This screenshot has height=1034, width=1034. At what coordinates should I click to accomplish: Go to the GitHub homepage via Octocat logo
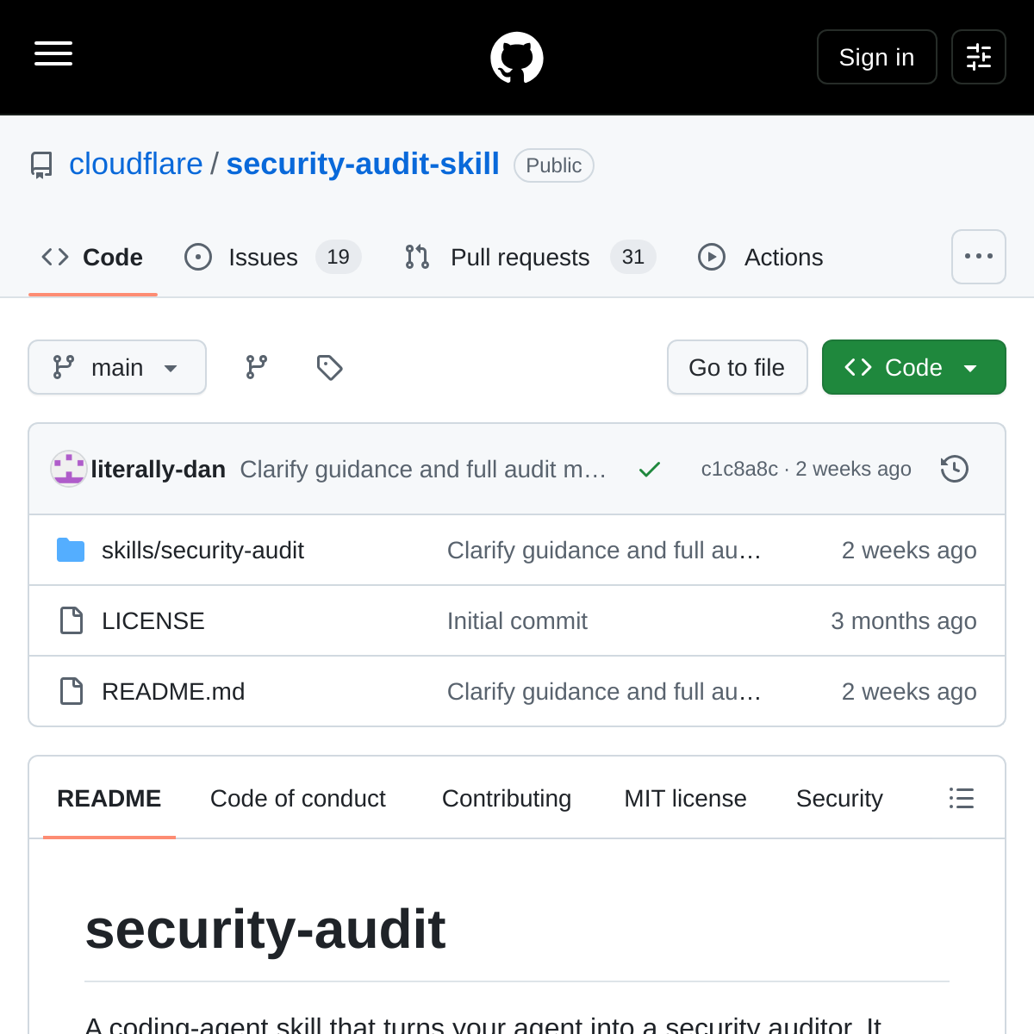517,58
